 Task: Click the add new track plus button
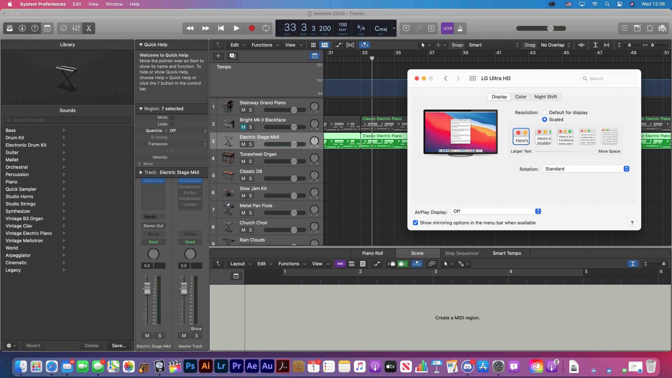click(218, 56)
